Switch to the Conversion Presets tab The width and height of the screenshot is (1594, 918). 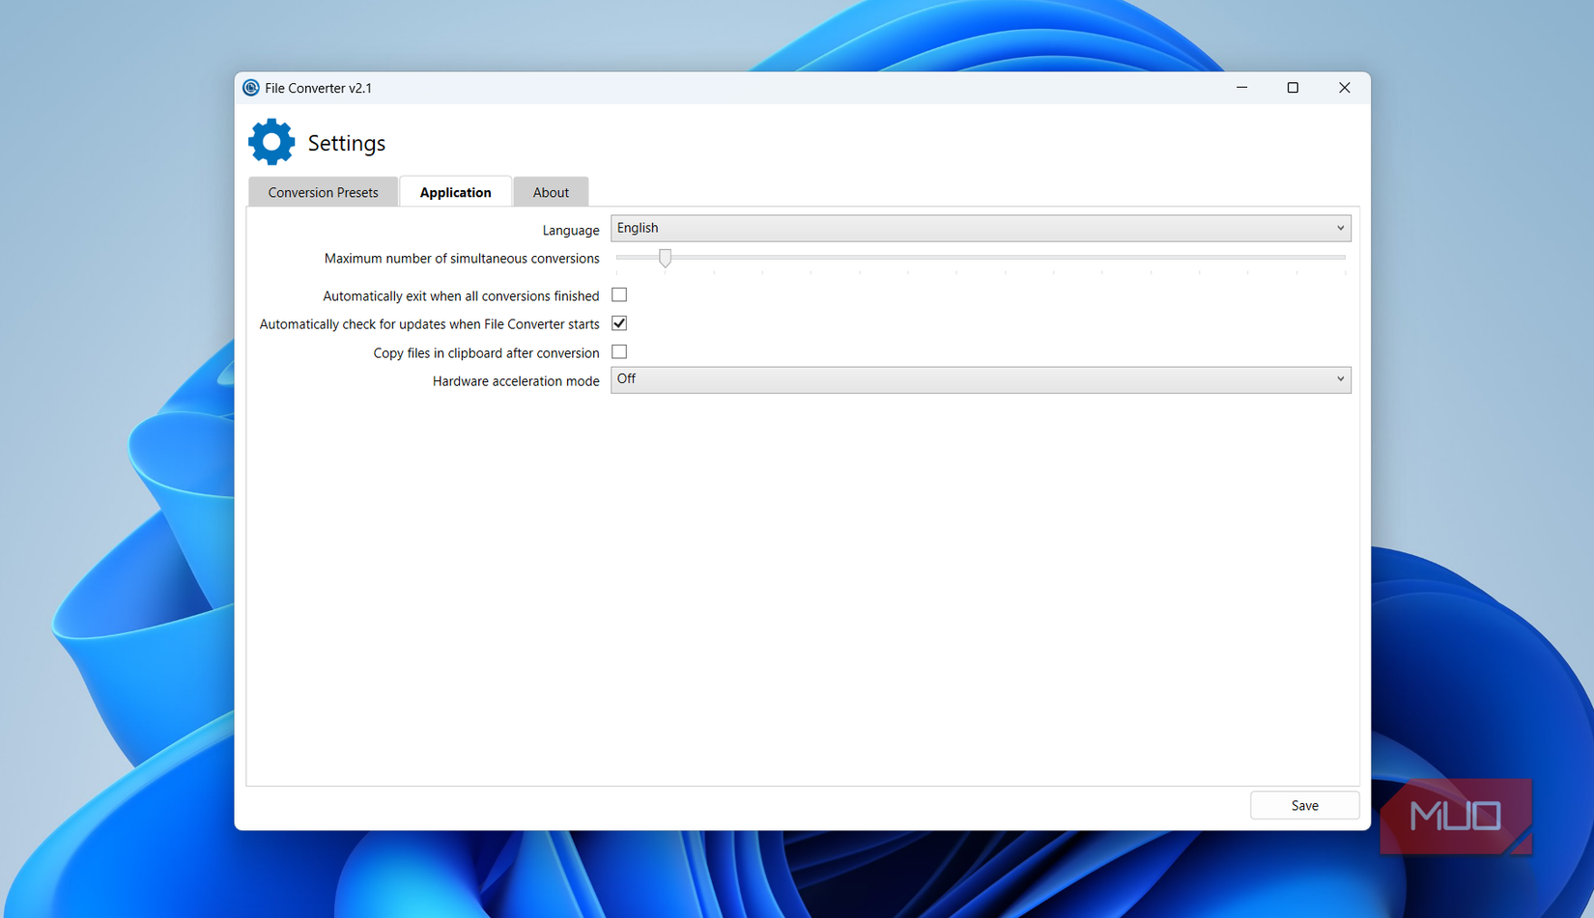coord(323,191)
